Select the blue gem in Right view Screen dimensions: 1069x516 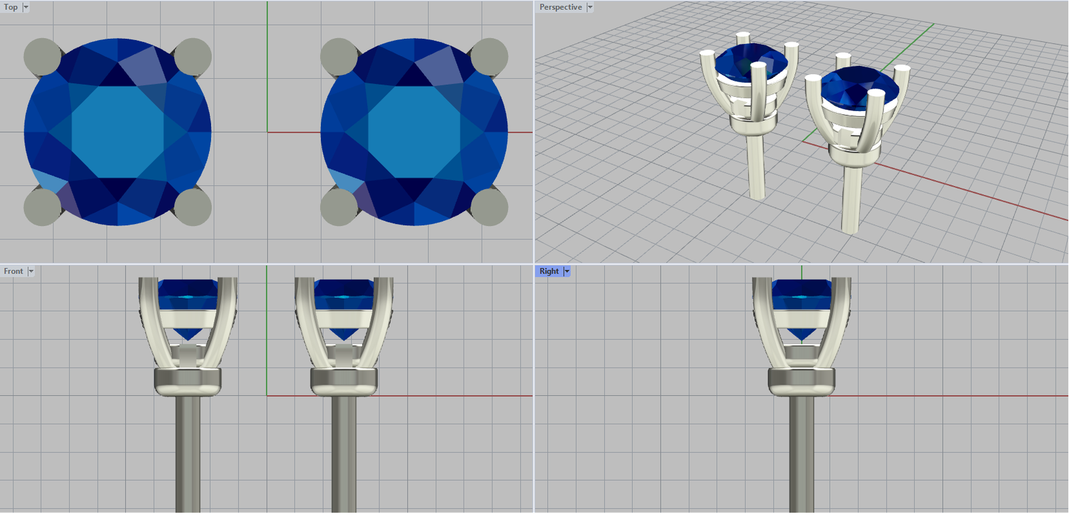click(801, 293)
